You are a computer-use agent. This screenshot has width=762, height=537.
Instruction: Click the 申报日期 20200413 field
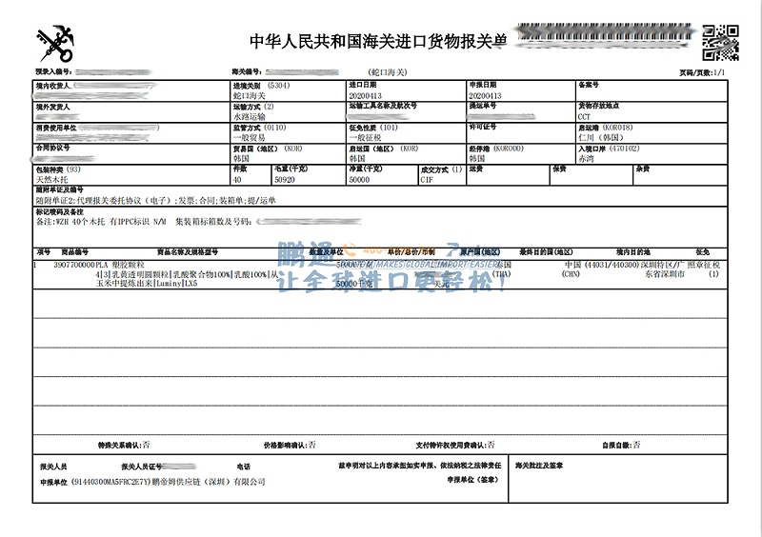pyautogui.click(x=484, y=96)
